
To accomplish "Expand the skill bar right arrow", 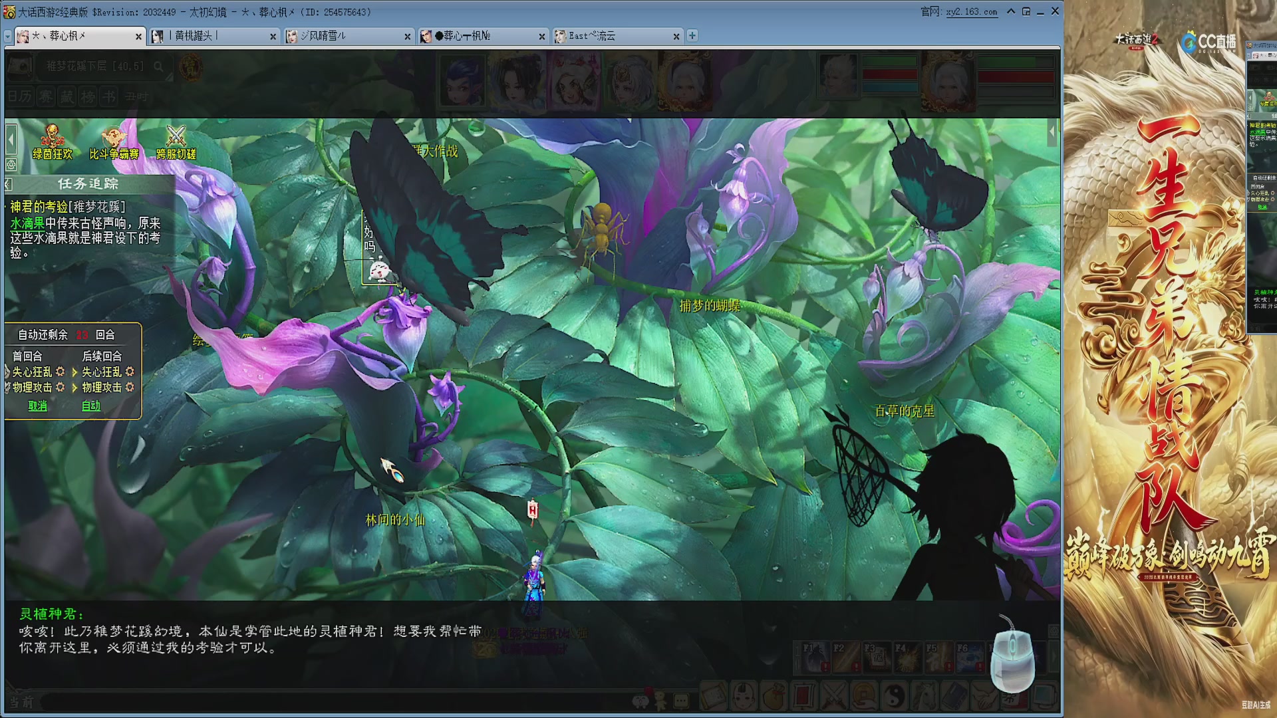I will coord(1053,657).
